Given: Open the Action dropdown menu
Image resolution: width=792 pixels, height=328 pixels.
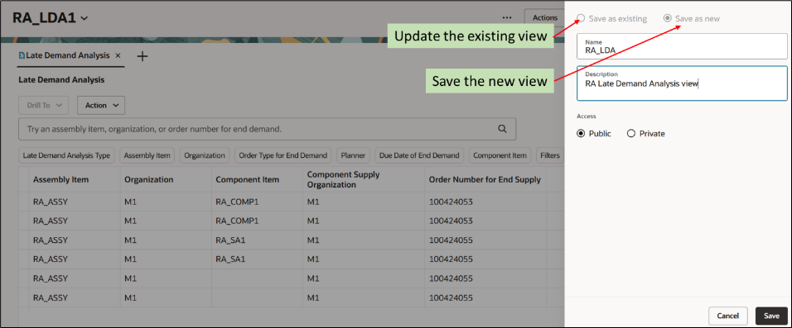Looking at the screenshot, I should [x=101, y=105].
